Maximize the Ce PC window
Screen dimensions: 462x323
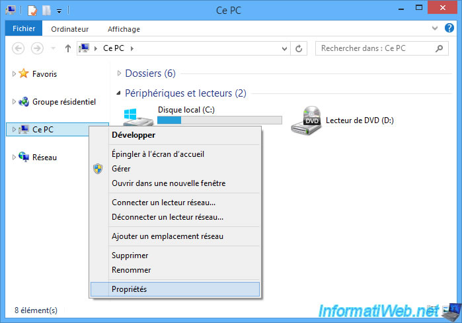(x=418, y=8)
